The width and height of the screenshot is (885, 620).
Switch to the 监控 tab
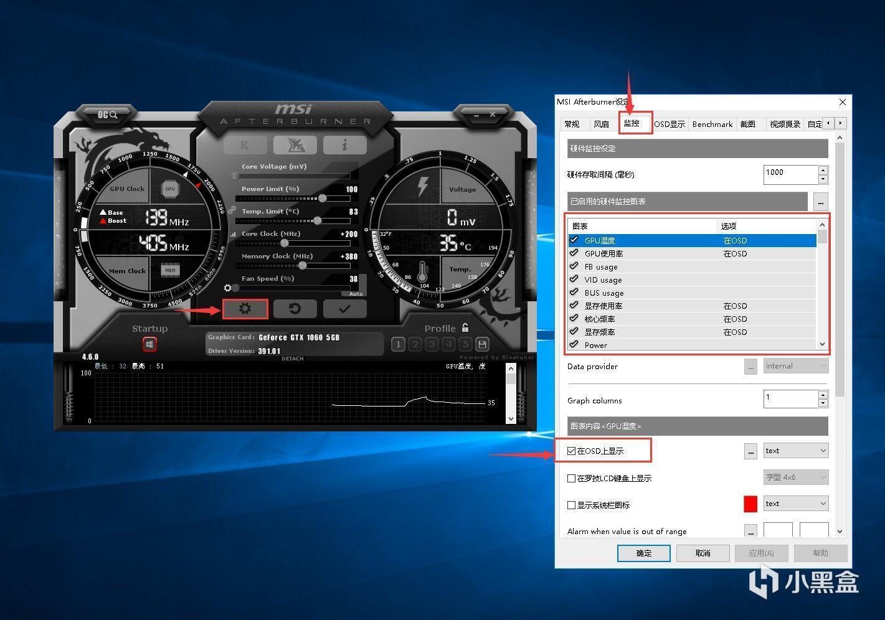point(632,123)
